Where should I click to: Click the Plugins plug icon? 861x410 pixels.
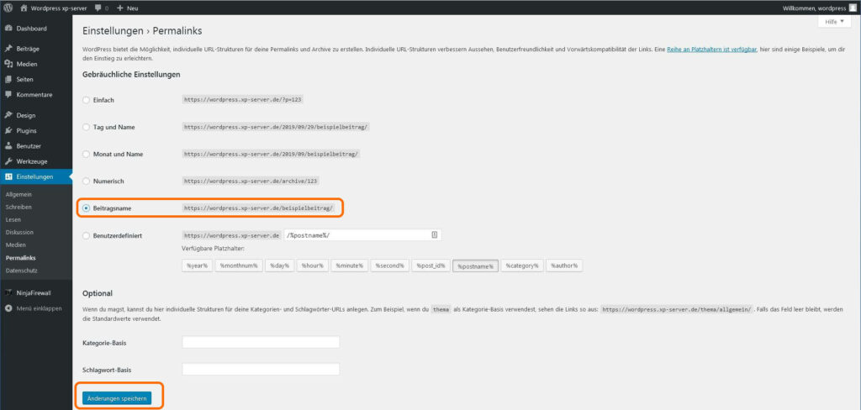click(x=8, y=130)
